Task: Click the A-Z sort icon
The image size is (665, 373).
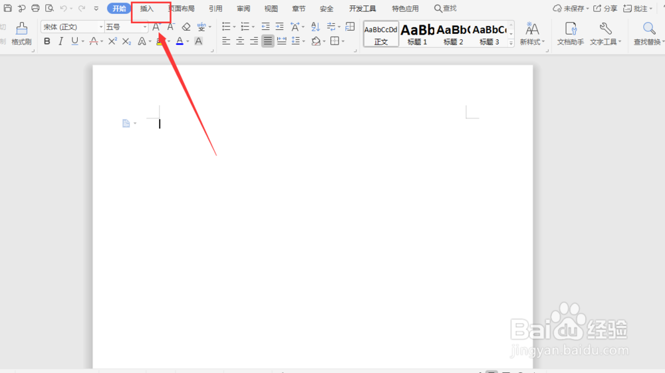Action: click(315, 27)
